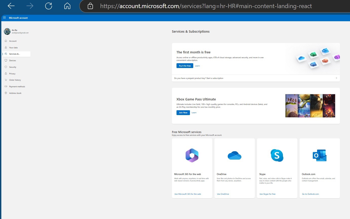Click the Skype logo icon
The image size is (350, 219).
coord(277,155)
